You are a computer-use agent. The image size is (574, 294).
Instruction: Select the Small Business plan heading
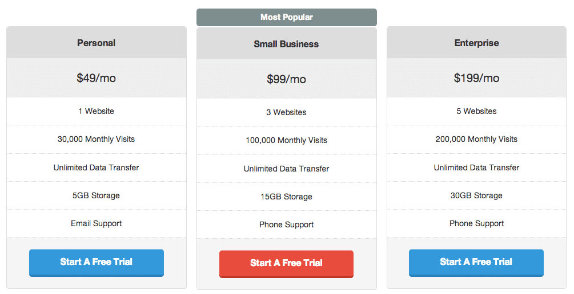(286, 44)
